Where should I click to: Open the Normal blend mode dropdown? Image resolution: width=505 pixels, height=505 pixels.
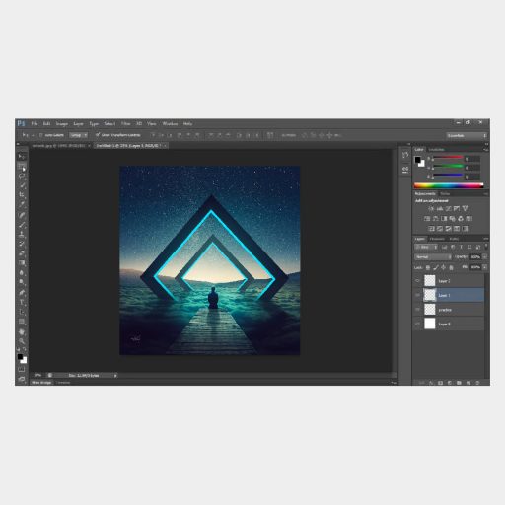click(x=433, y=256)
